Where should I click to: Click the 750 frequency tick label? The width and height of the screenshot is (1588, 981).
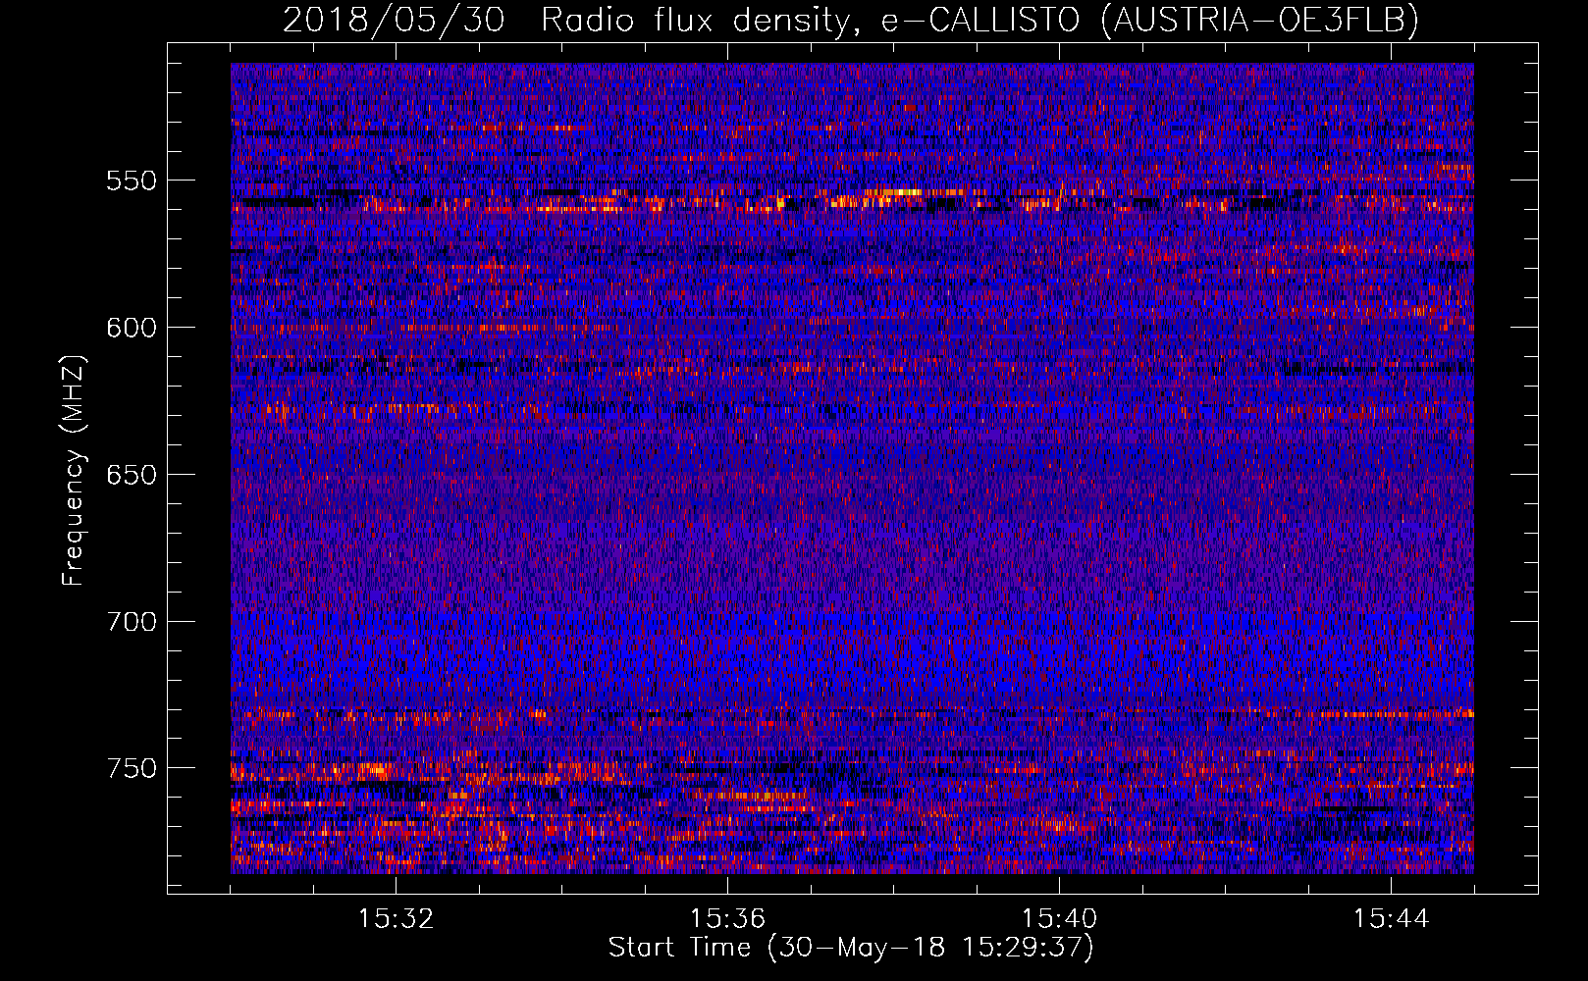132,768
